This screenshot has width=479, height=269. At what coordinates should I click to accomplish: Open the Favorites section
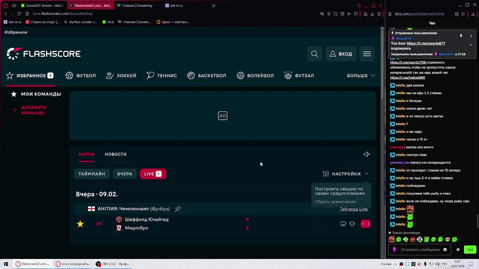click(30, 75)
